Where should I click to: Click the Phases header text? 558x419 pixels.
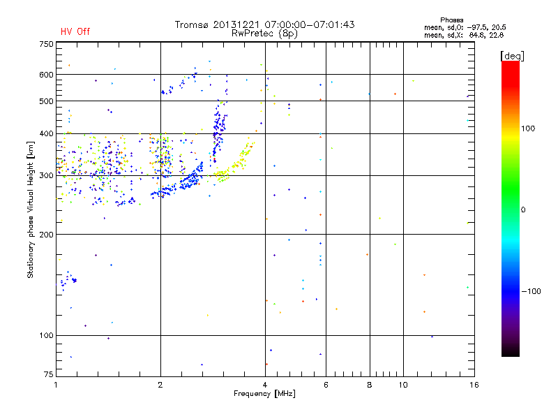click(x=451, y=20)
